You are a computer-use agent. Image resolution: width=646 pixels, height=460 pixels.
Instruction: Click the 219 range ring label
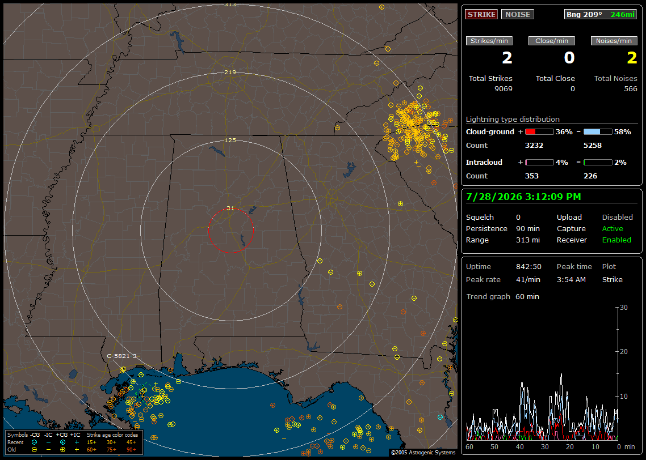tap(230, 73)
